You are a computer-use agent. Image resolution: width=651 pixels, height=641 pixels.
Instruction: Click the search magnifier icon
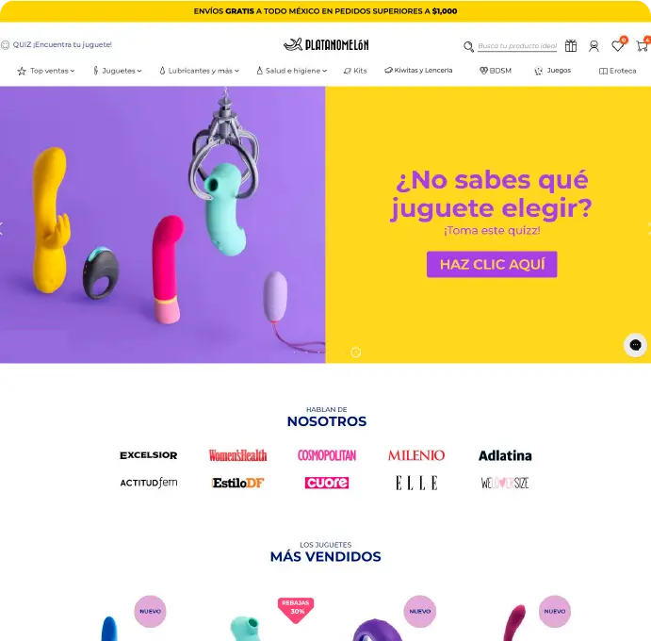[468, 46]
